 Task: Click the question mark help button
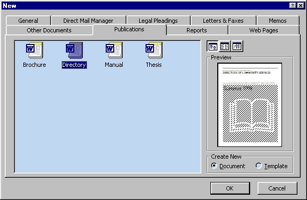[293, 5]
